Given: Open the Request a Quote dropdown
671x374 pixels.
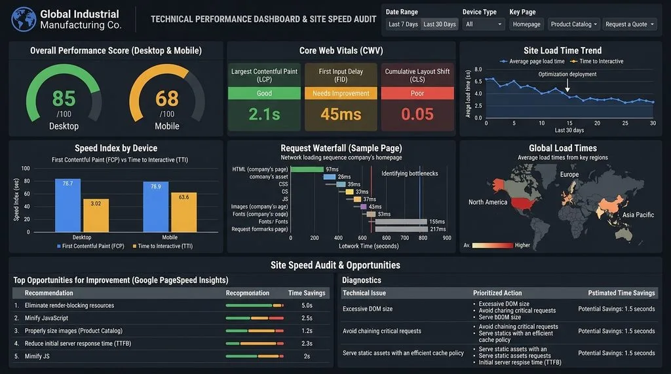Looking at the screenshot, I should (x=629, y=24).
